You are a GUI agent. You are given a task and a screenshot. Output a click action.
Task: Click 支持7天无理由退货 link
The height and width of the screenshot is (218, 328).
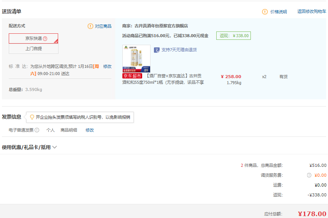[x=179, y=50]
